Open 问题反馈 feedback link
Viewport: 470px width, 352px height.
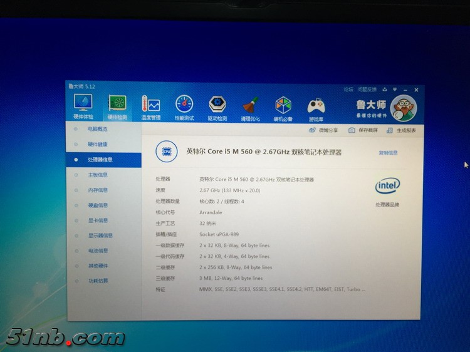pos(367,90)
